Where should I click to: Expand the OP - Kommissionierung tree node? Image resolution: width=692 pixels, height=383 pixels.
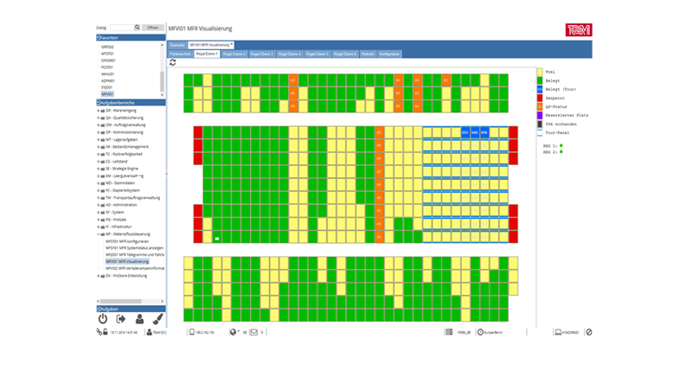[98, 132]
